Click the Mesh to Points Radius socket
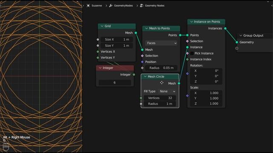The width and height of the screenshot is (273, 153). [x=142, y=68]
